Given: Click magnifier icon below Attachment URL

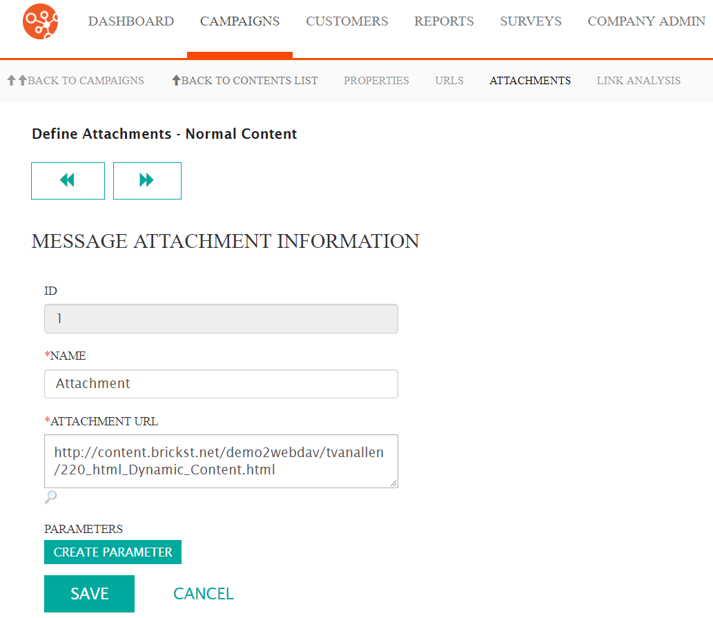Looking at the screenshot, I should pos(50,496).
